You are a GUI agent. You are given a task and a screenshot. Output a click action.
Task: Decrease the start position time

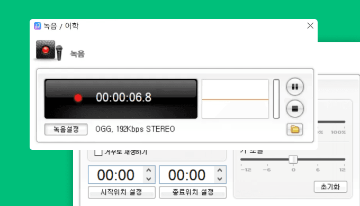(149, 179)
